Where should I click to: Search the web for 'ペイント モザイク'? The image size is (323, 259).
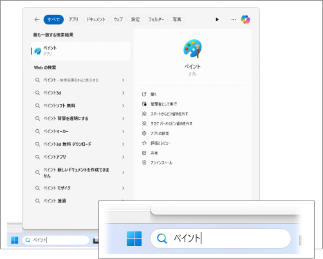80,188
